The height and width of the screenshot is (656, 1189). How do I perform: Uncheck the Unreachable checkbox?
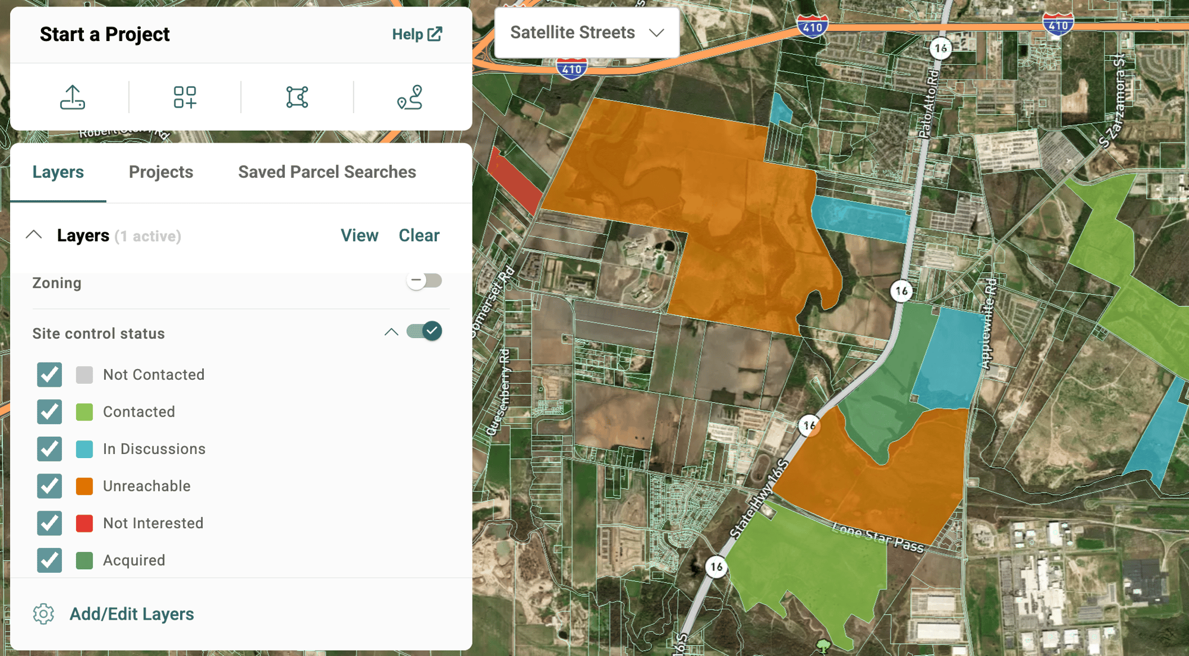pos(49,486)
